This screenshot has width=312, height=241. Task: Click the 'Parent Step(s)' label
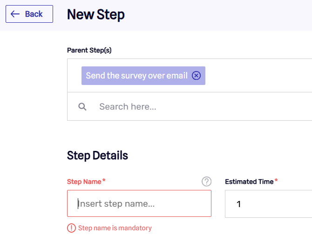[89, 50]
